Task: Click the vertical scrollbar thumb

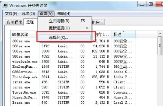Action: pos(160,46)
